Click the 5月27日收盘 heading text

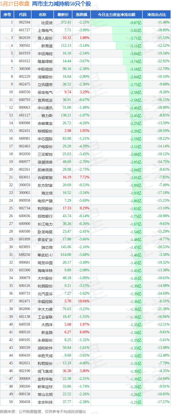15,4
